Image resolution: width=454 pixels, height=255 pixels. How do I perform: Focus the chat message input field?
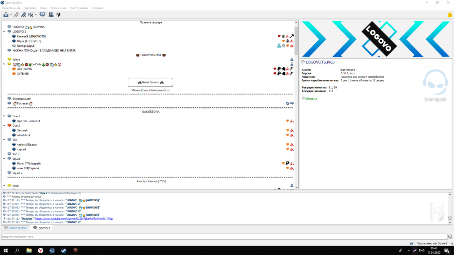pos(223,237)
